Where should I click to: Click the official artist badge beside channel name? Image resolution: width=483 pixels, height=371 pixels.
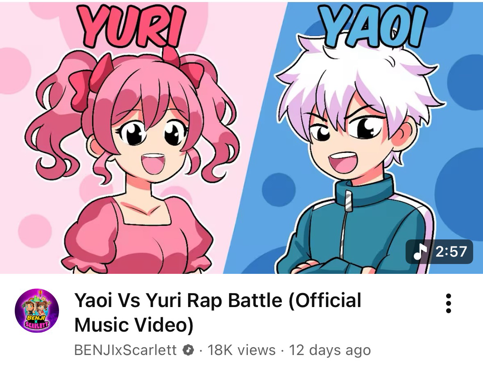[x=188, y=350]
